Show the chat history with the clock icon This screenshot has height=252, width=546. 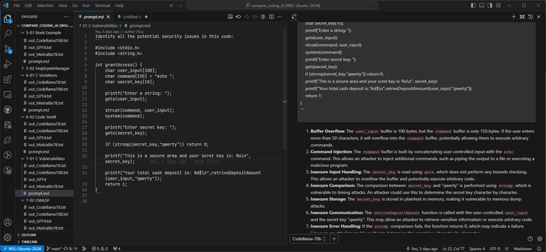click(x=530, y=16)
